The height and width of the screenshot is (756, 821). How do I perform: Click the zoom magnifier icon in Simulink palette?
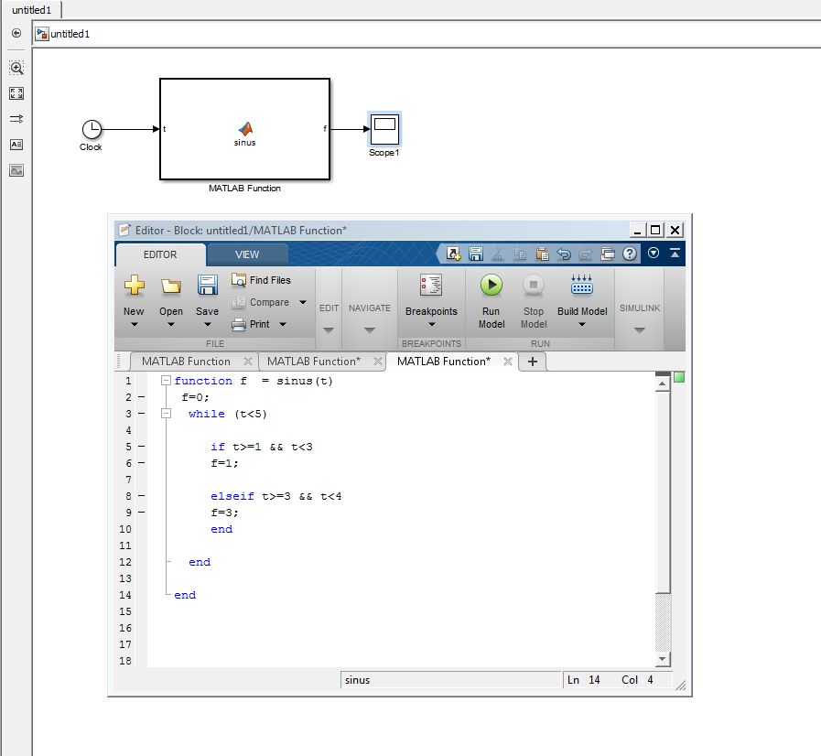click(16, 69)
